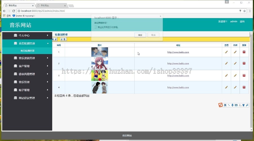The image size is (254, 141).
Task: Expand the 客户管理 sidebar menu
Action: (x=27, y=66)
